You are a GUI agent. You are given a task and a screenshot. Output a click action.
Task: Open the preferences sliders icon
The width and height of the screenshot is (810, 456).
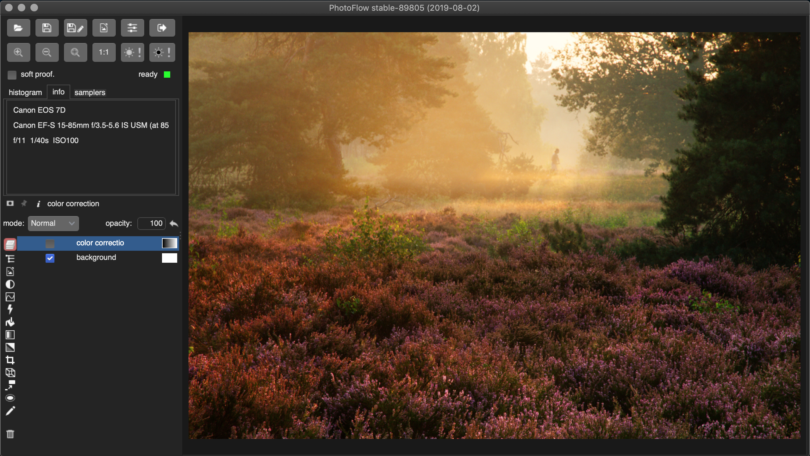tap(132, 28)
